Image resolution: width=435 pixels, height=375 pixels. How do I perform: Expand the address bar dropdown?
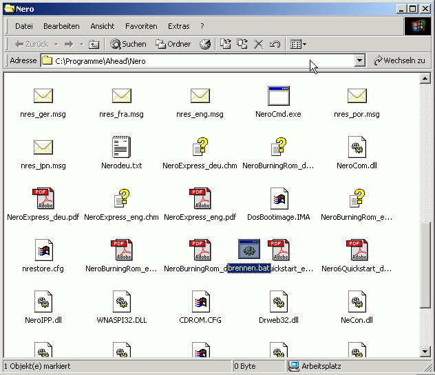[x=359, y=60]
